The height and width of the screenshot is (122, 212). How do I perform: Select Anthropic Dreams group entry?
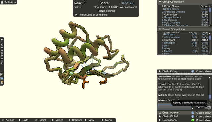185,12
